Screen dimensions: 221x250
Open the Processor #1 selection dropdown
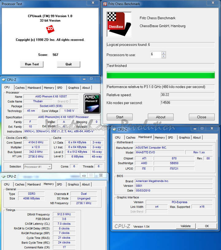point(49,167)
